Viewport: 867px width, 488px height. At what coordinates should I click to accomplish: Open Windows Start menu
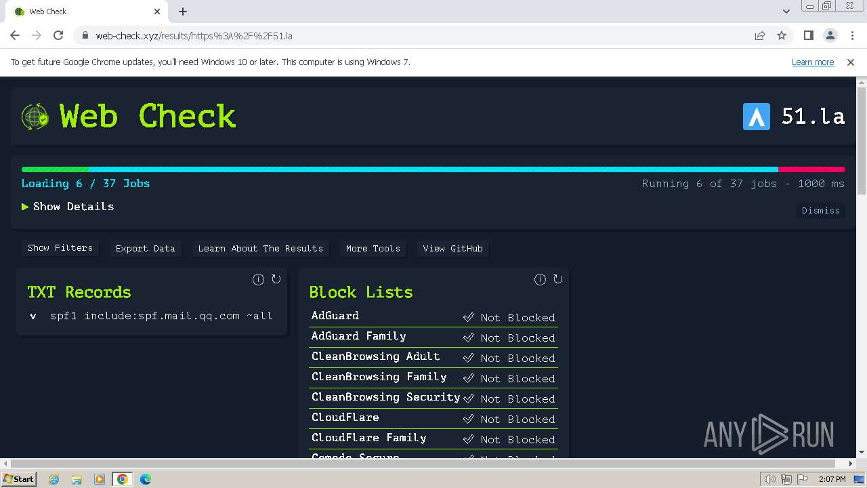point(18,479)
